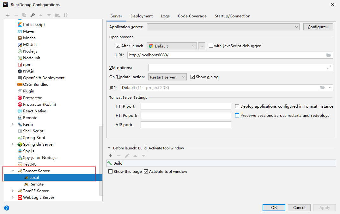
Task: Click the pencil edit icon under Before launch
Action: click(x=127, y=156)
